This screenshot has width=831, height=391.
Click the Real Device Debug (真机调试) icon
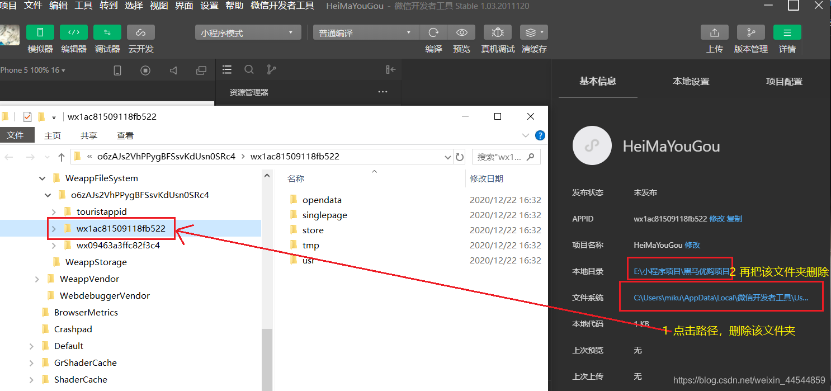(498, 32)
